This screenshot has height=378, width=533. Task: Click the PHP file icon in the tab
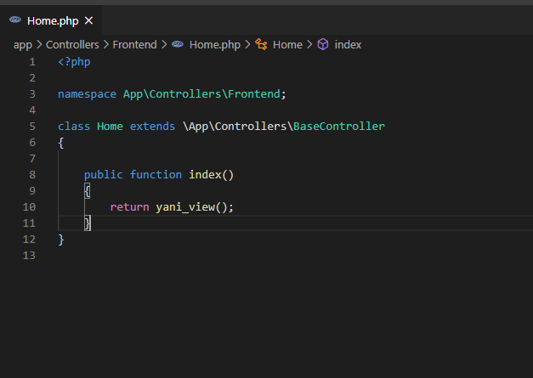coord(15,20)
